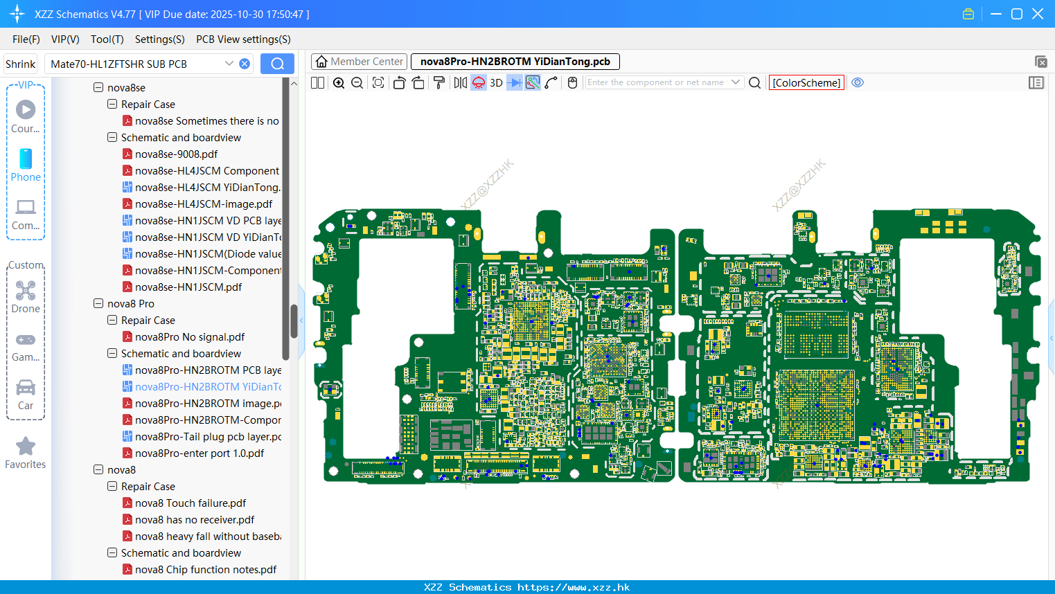Open nova8Pro-enter port 1.0.pdf
The height and width of the screenshot is (594, 1055).
click(200, 453)
